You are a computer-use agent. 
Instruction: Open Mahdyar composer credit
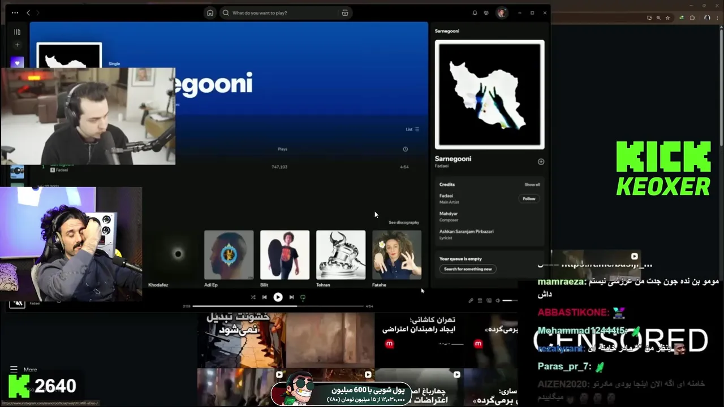pyautogui.click(x=449, y=214)
